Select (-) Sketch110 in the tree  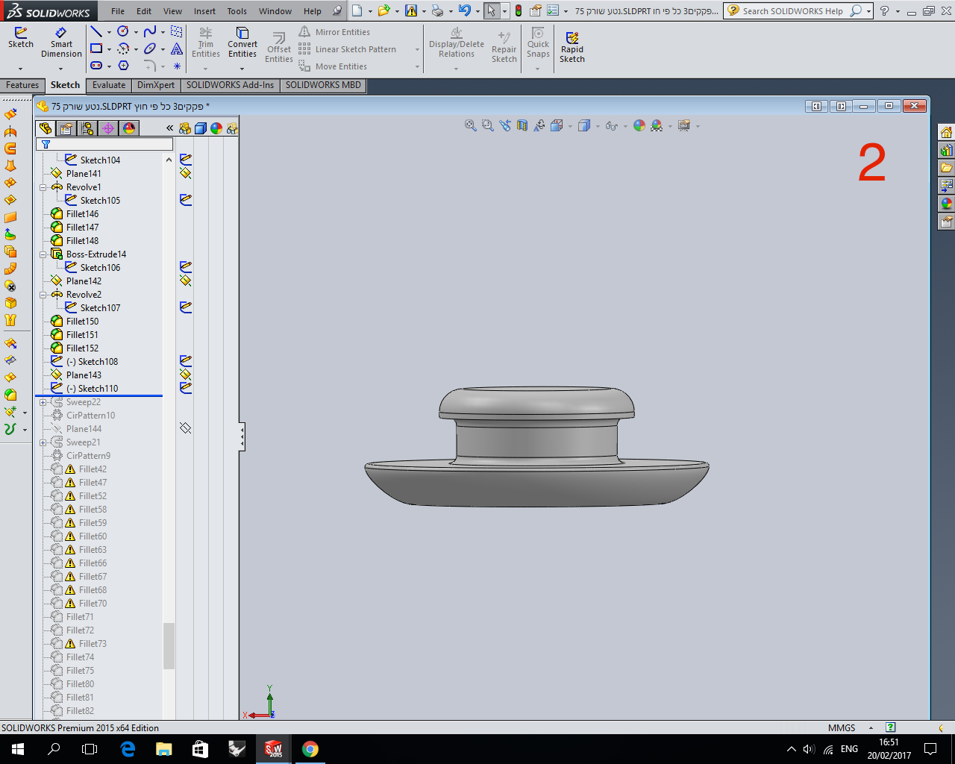point(92,389)
